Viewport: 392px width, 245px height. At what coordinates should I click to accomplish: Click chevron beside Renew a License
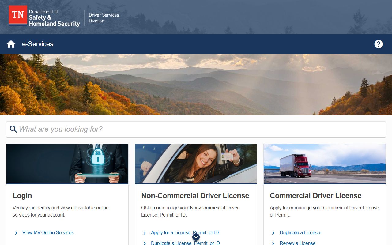[273, 243]
